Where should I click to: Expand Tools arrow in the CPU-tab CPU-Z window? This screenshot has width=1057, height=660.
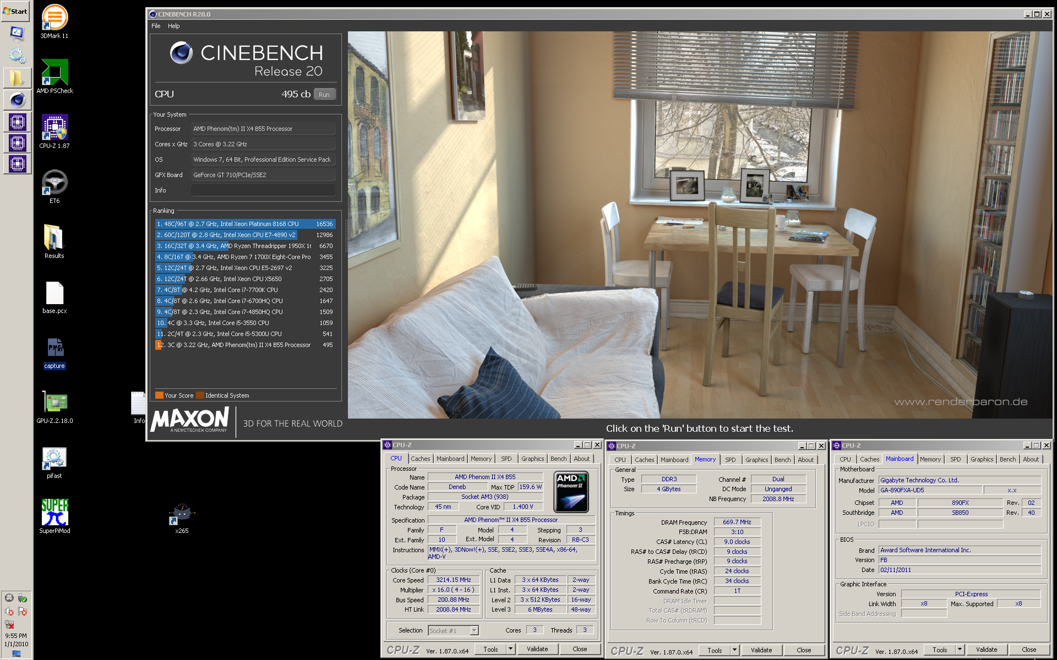coord(510,649)
